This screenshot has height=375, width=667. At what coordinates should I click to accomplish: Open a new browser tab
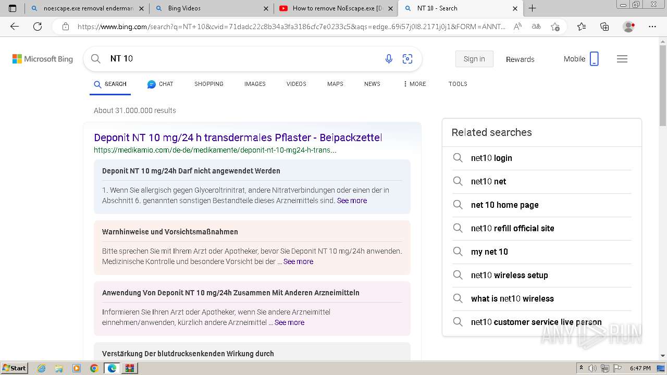tap(532, 8)
